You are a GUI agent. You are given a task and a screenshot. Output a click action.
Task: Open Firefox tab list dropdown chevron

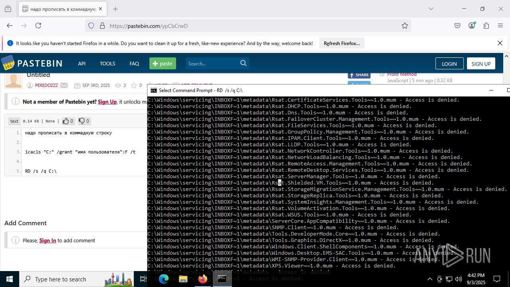tap(431, 9)
